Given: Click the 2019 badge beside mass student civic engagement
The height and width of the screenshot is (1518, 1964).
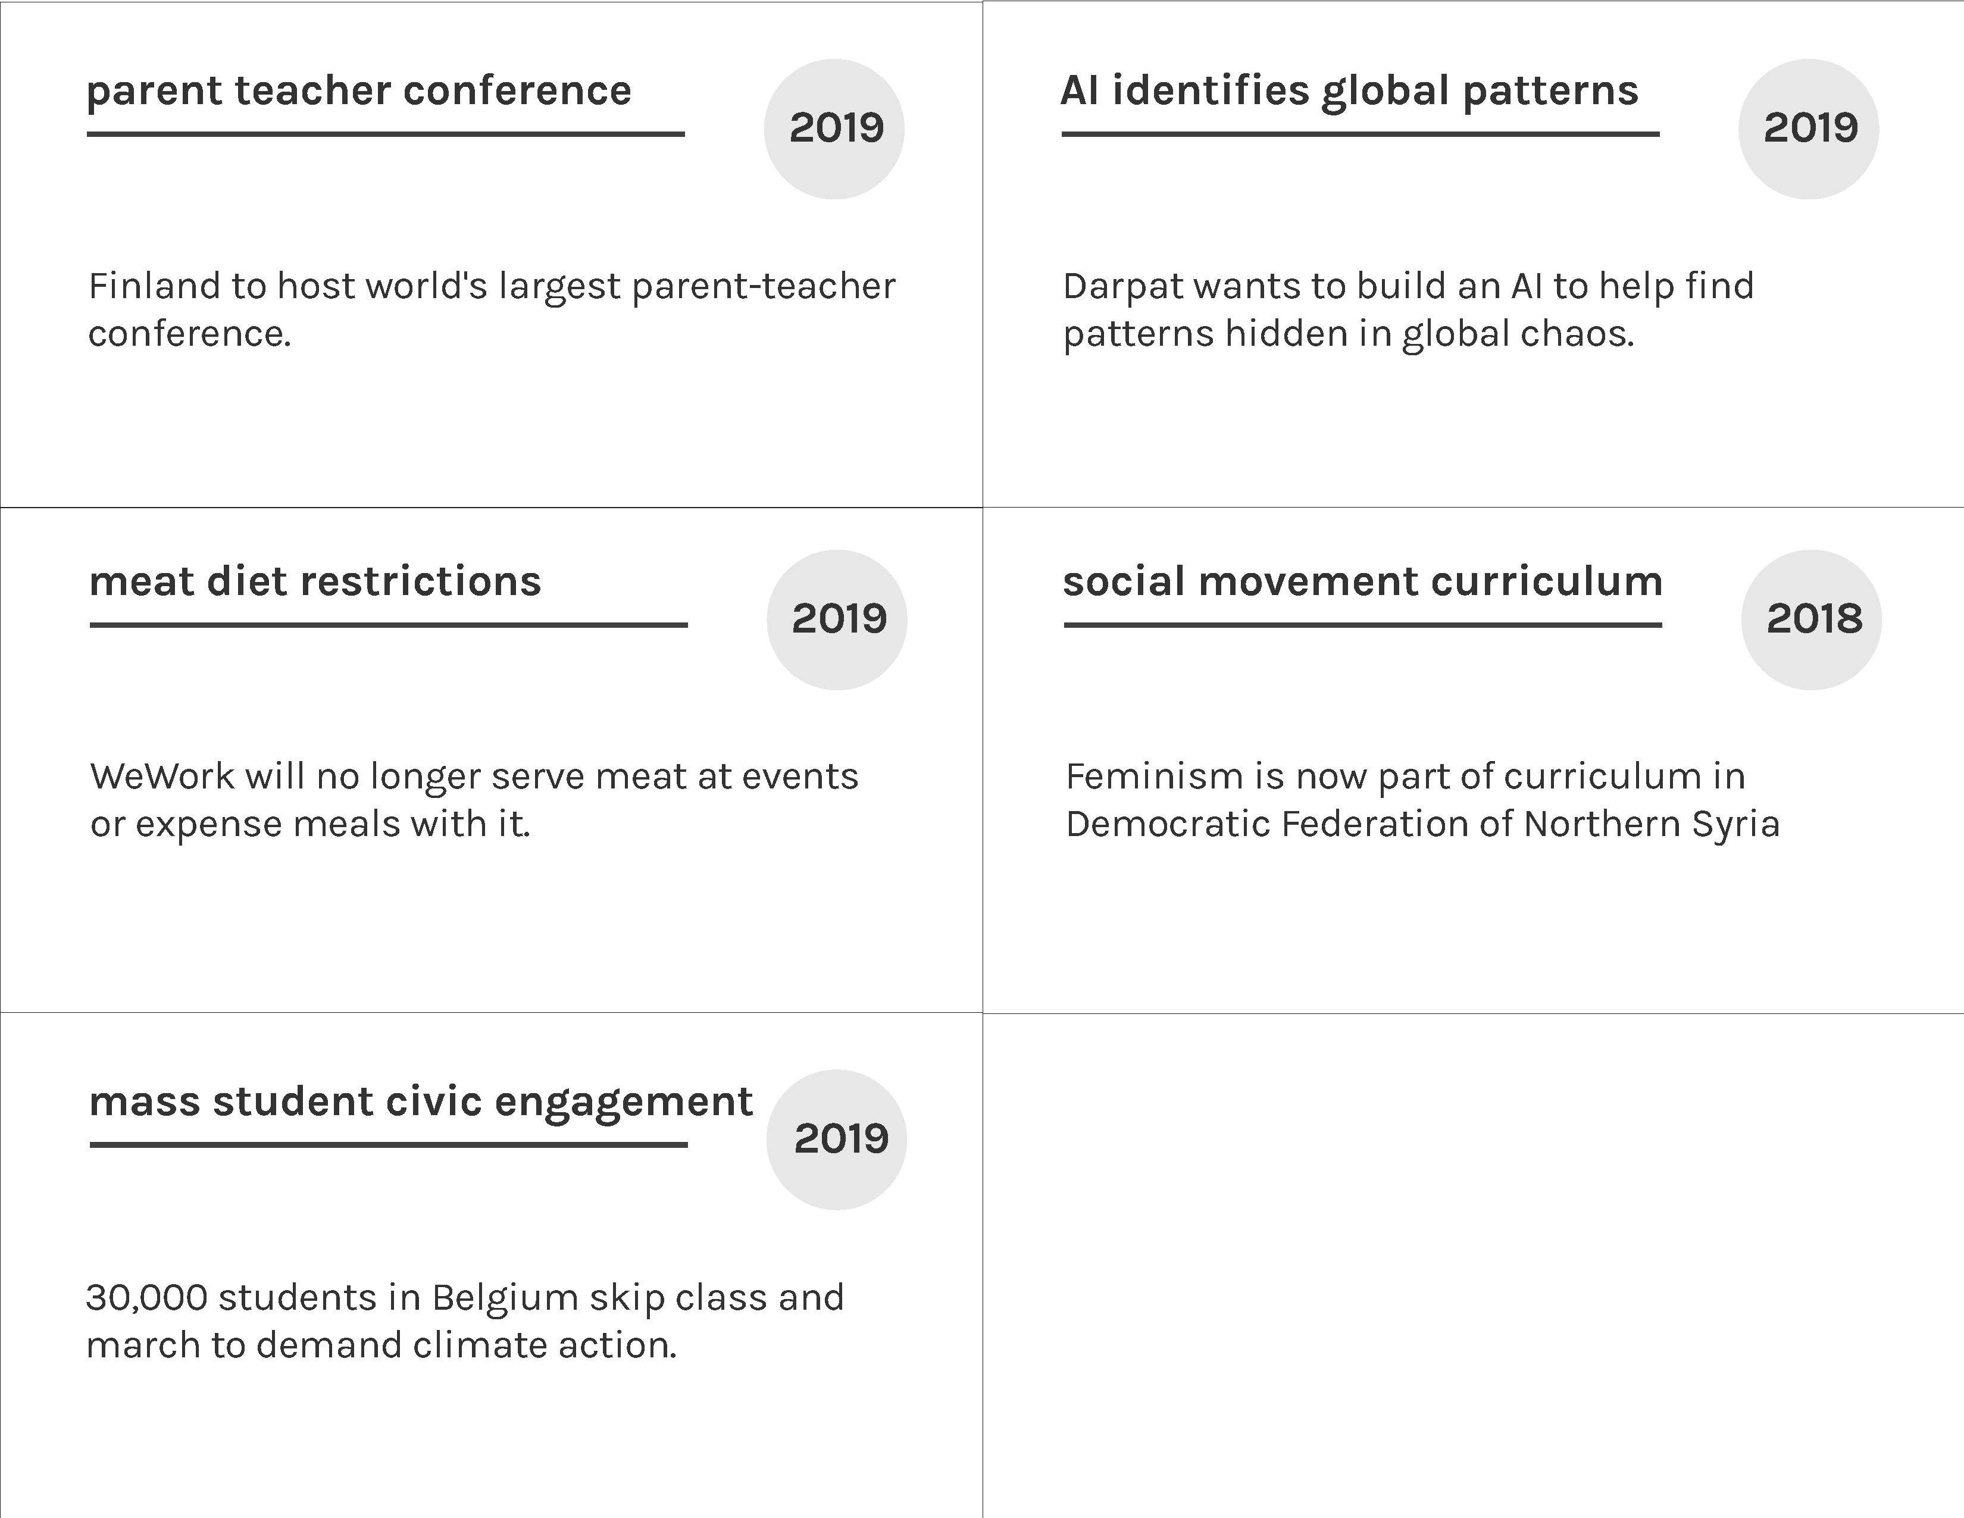Looking at the screenshot, I should pos(837,1140).
